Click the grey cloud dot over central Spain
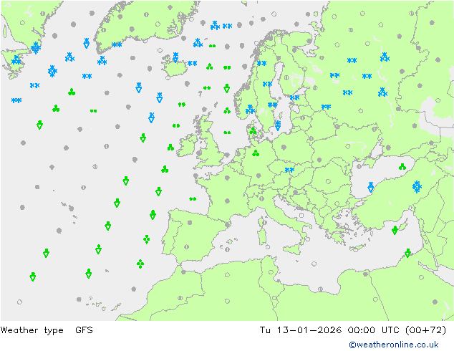Viewport: 454px width, 351px height. coord(190,222)
